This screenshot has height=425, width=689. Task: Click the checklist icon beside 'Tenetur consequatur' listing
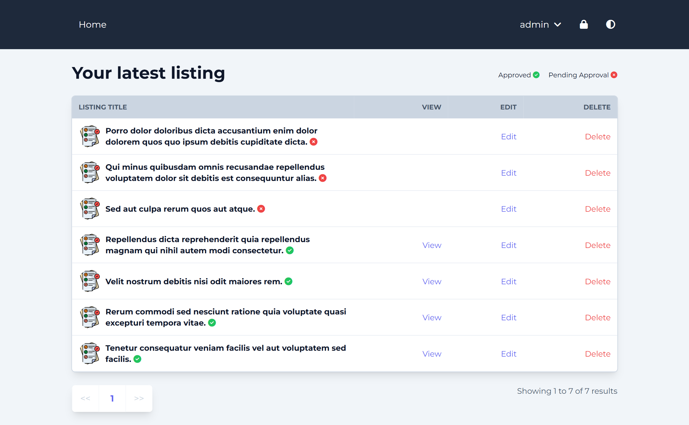[x=90, y=353]
